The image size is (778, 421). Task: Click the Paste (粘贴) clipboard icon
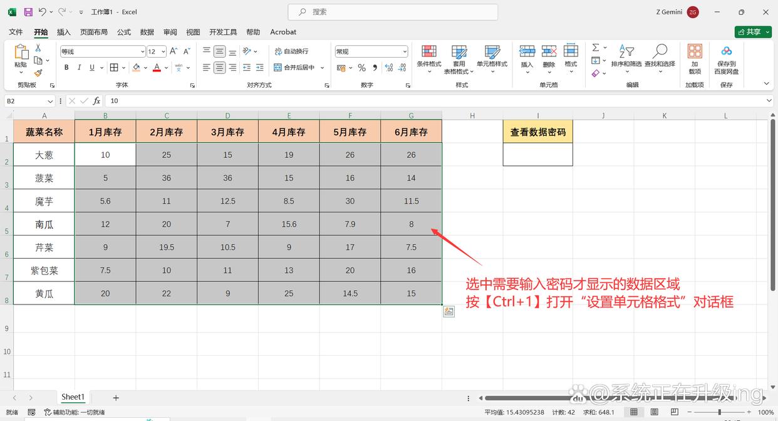click(21, 53)
